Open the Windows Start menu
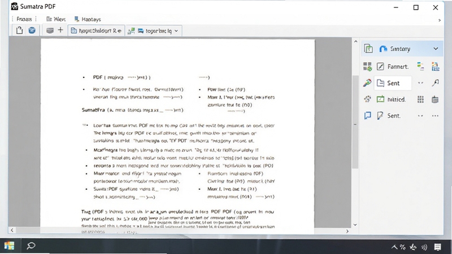The height and width of the screenshot is (254, 452). (9, 246)
